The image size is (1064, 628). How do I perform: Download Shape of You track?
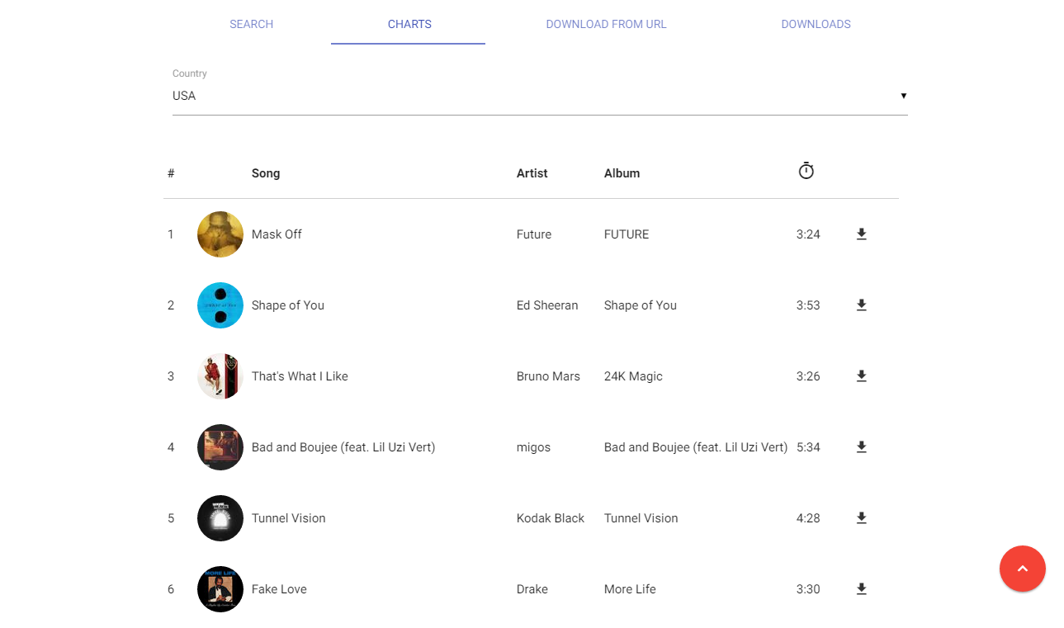pos(861,305)
